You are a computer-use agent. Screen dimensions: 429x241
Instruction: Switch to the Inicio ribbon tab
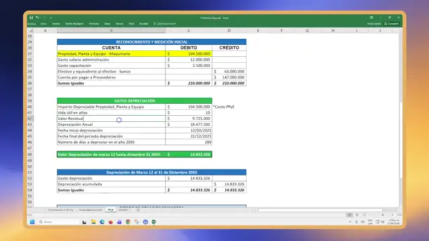click(44, 24)
